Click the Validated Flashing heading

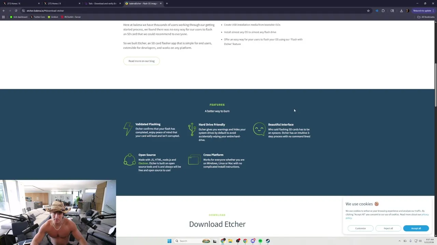point(148,124)
